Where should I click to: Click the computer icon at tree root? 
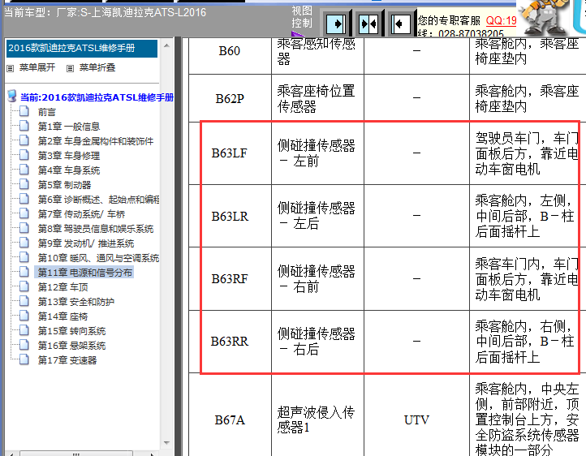click(x=12, y=96)
